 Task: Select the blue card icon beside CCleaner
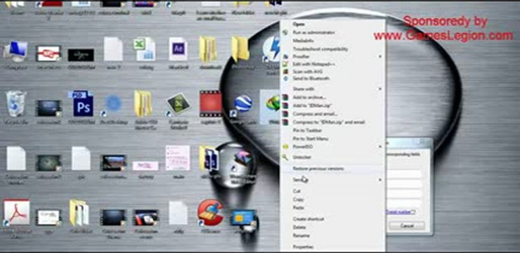[x=243, y=219]
